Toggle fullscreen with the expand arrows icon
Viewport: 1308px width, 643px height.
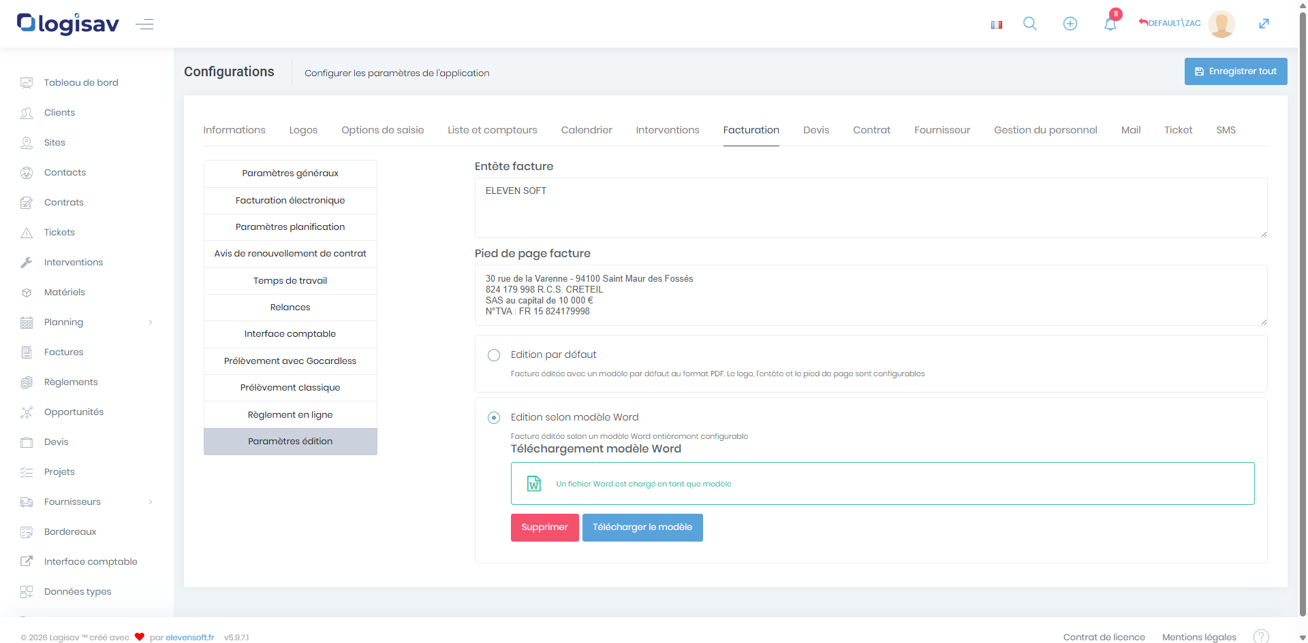click(x=1263, y=24)
